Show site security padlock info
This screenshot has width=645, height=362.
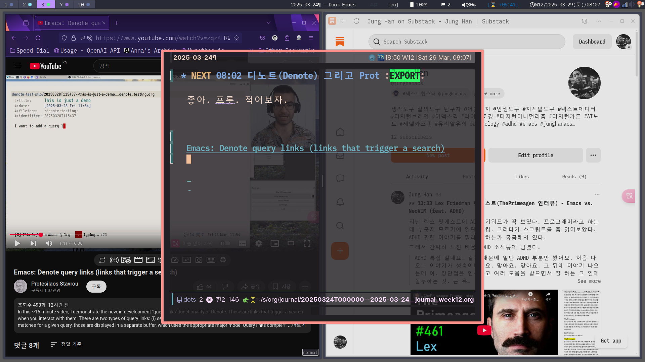73,38
